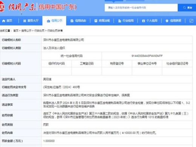
Task: Click the 处罚依据 row label
Action: pos(7,115)
